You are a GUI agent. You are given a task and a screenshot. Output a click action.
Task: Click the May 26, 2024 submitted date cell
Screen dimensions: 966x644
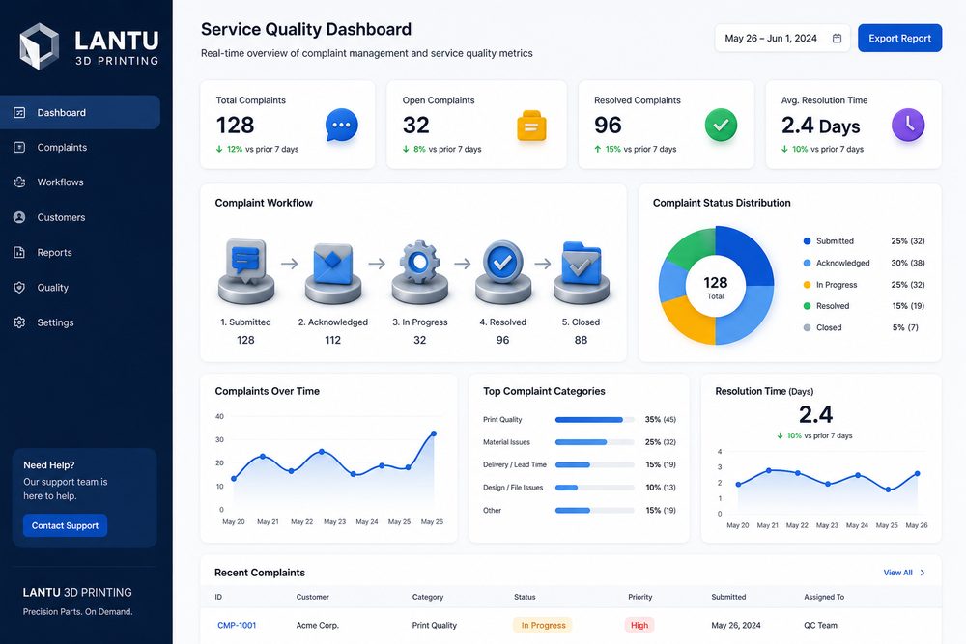pyautogui.click(x=735, y=625)
